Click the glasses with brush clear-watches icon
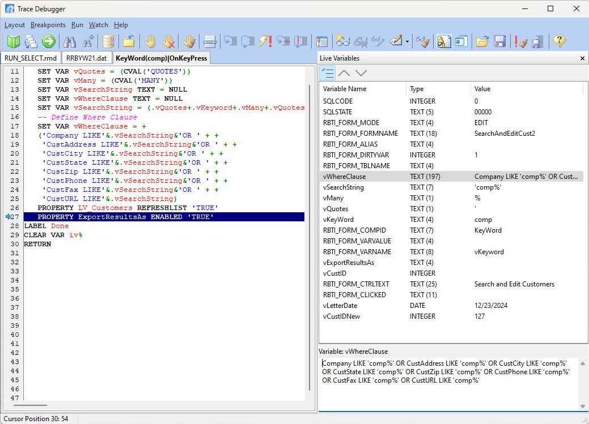The image size is (589, 424). point(423,41)
